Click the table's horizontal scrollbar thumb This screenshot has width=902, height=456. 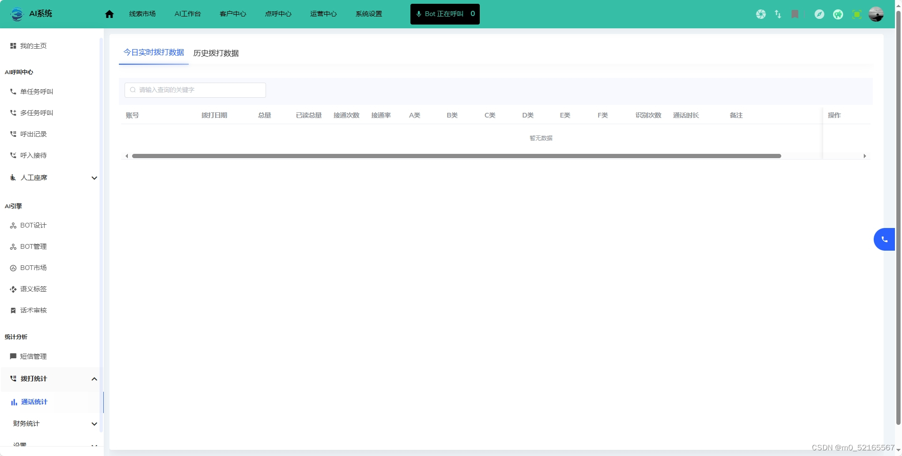(457, 156)
